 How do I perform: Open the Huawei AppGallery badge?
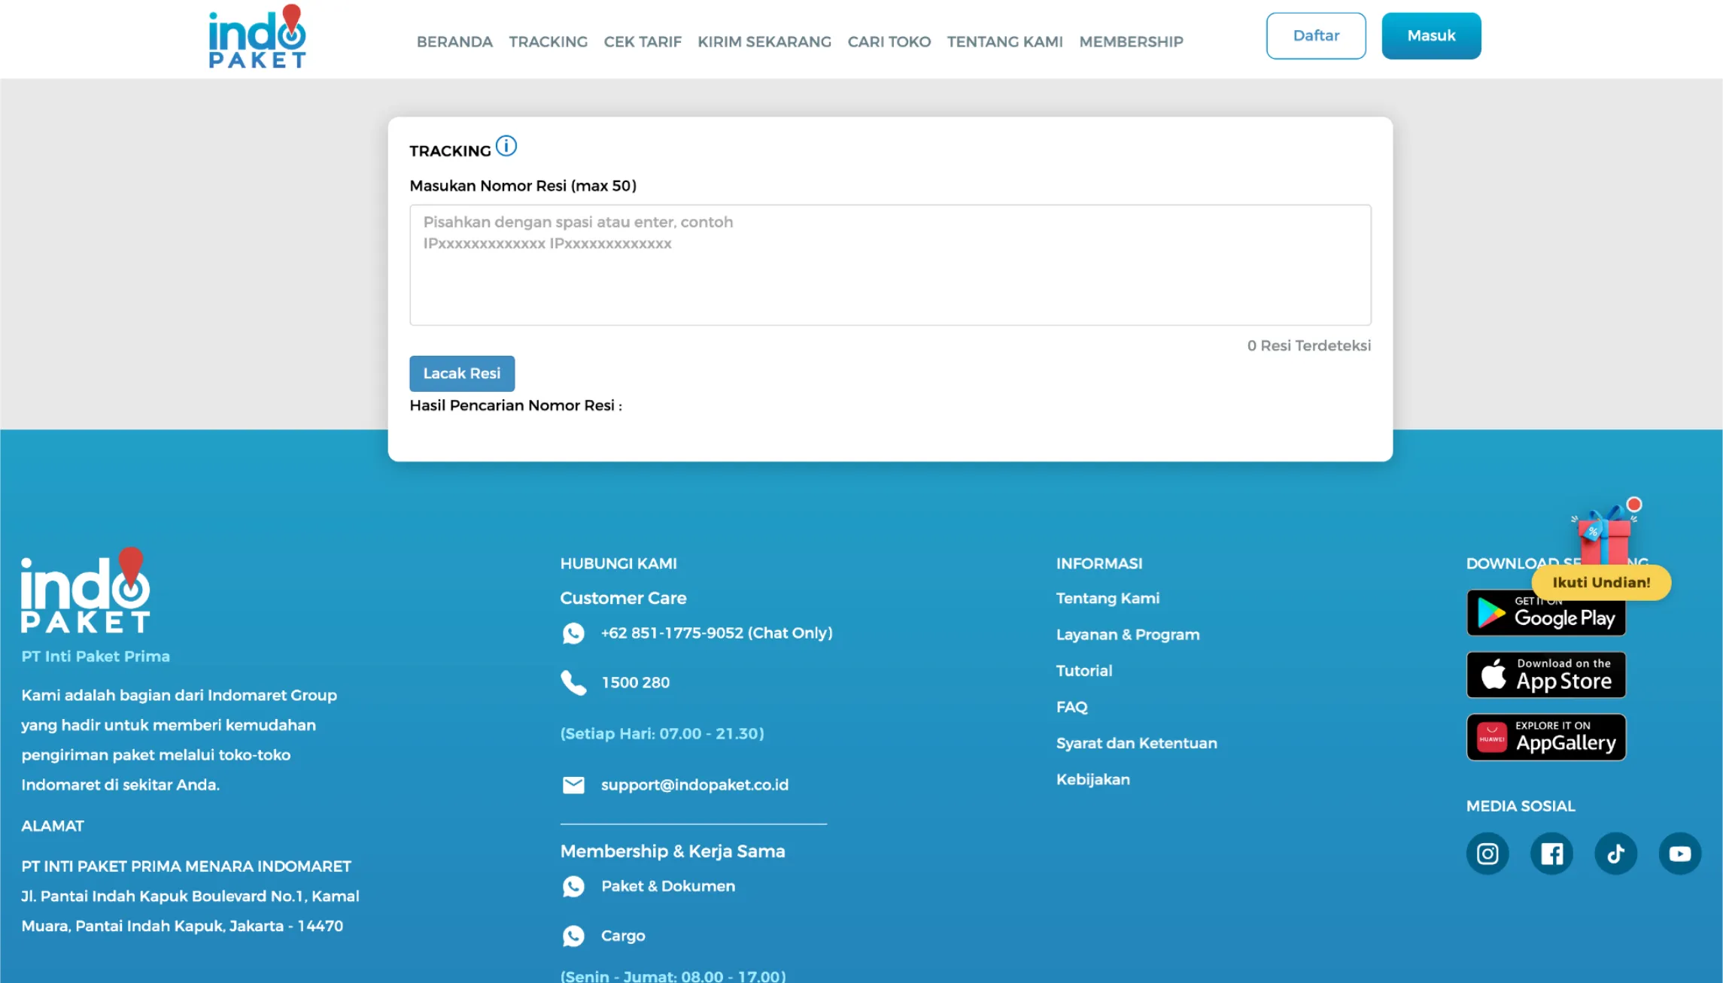[1546, 737]
